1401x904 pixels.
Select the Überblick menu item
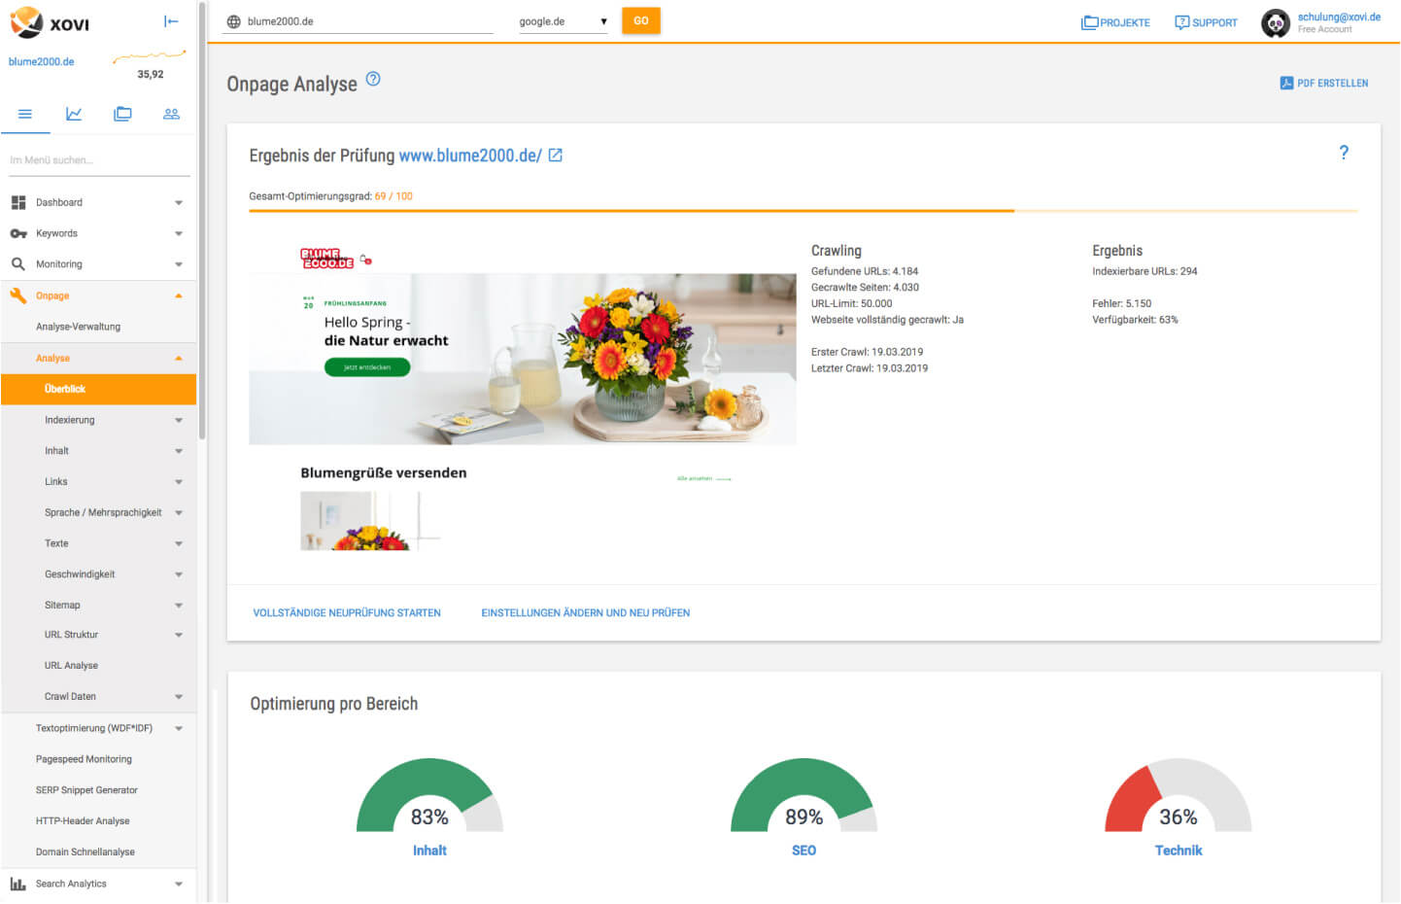[98, 389]
